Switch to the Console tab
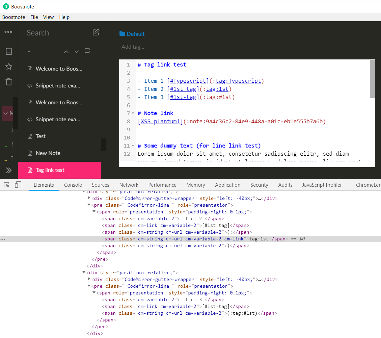 click(x=73, y=185)
